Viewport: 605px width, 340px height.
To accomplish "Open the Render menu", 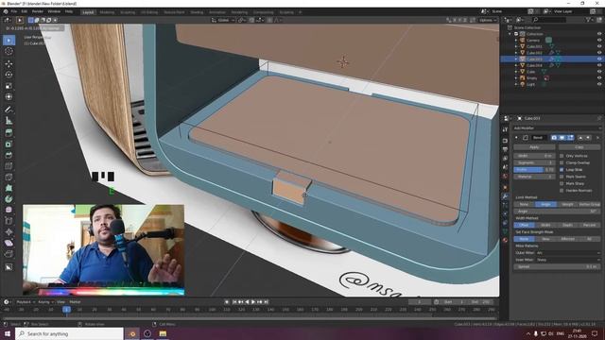I will coord(38,12).
